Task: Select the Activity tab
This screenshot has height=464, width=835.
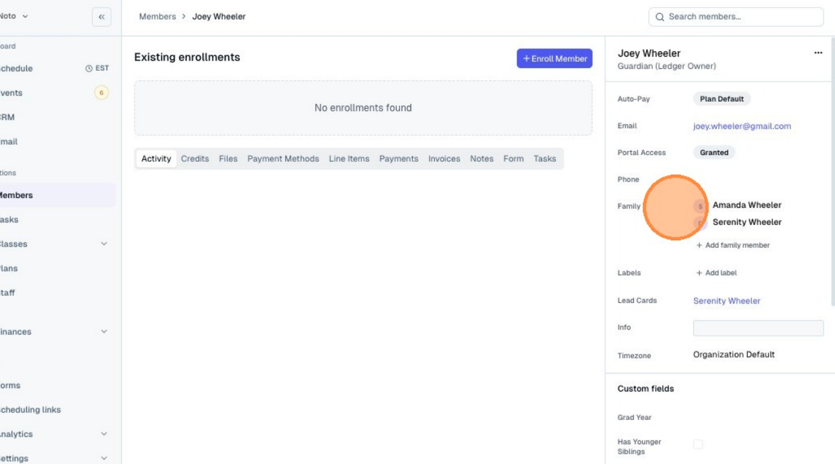Action: pos(156,159)
